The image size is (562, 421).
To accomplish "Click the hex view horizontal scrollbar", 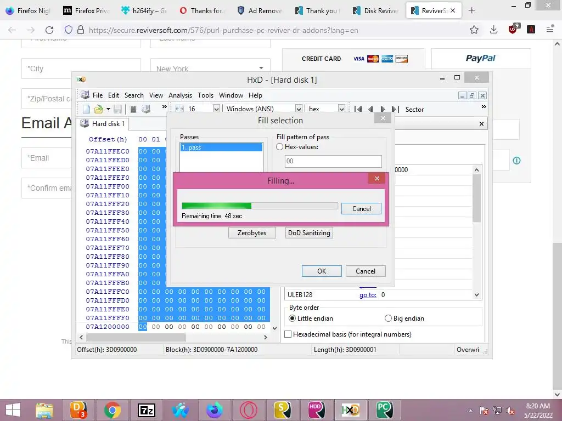I will 173,337.
